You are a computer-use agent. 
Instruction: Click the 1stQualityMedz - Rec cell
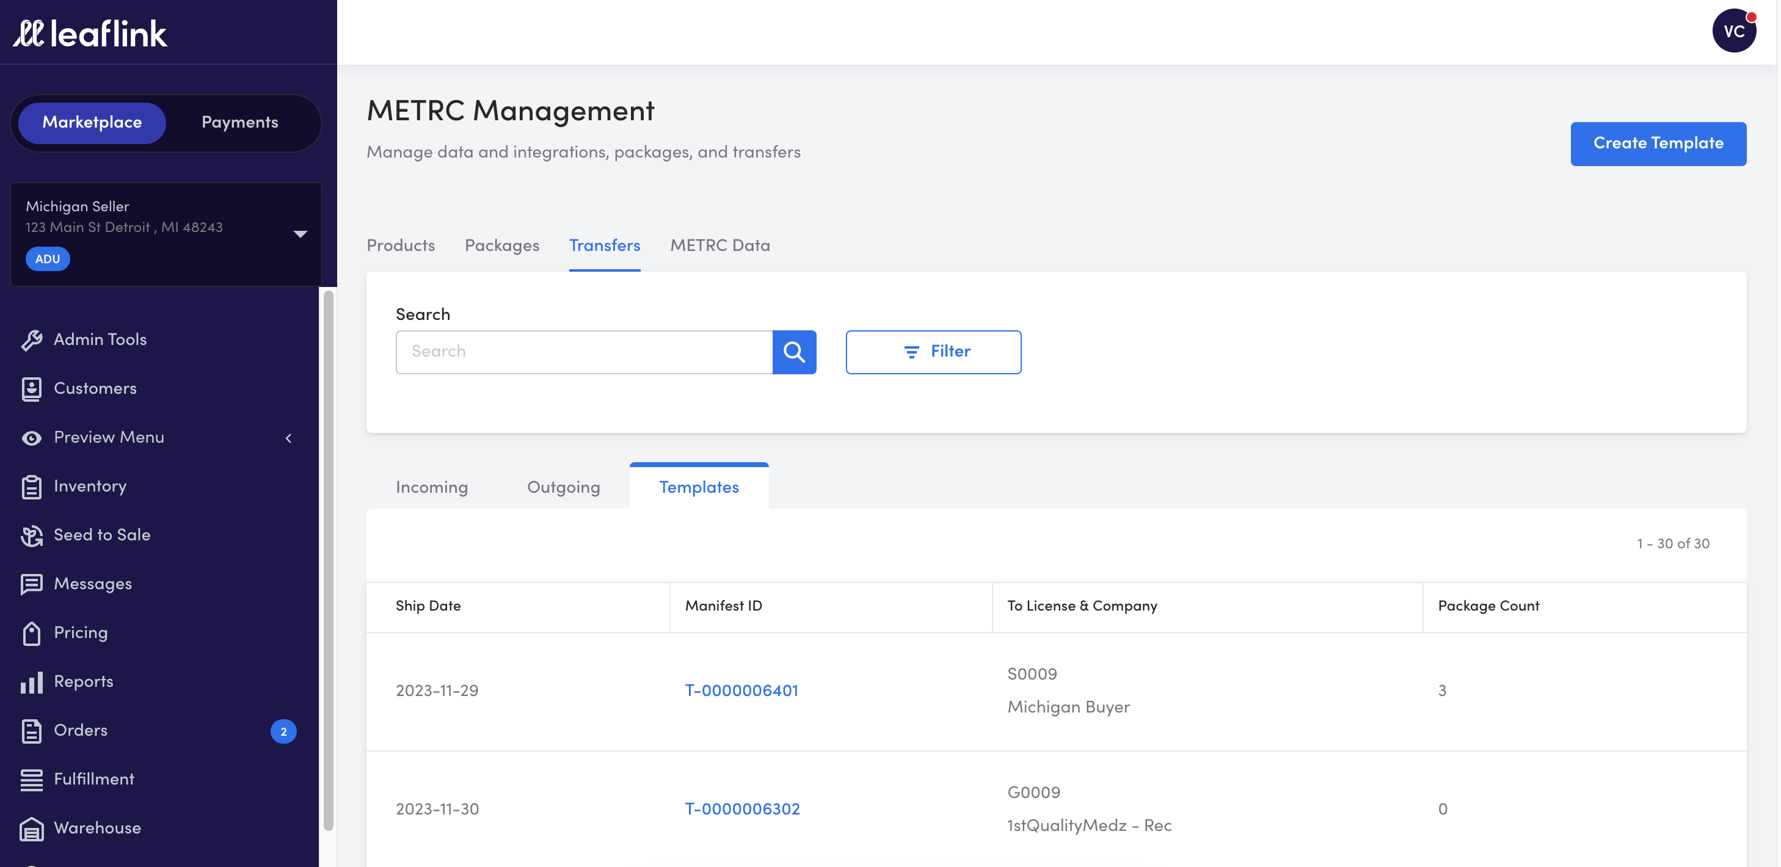point(1089,825)
